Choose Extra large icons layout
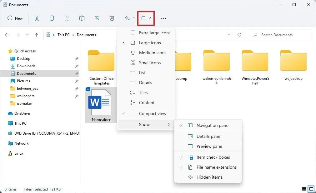This screenshot has height=193, width=316. coord(146,33)
